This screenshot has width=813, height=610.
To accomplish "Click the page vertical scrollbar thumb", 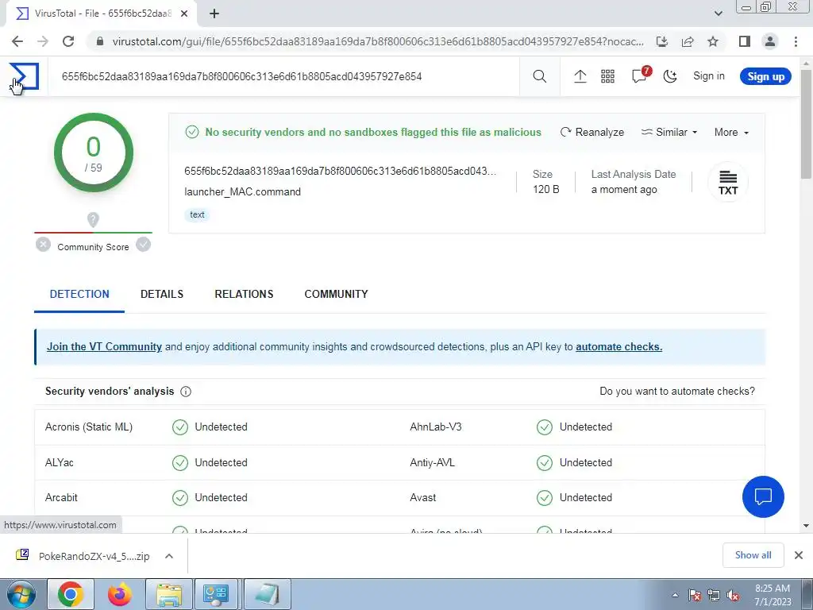I will click(x=807, y=123).
